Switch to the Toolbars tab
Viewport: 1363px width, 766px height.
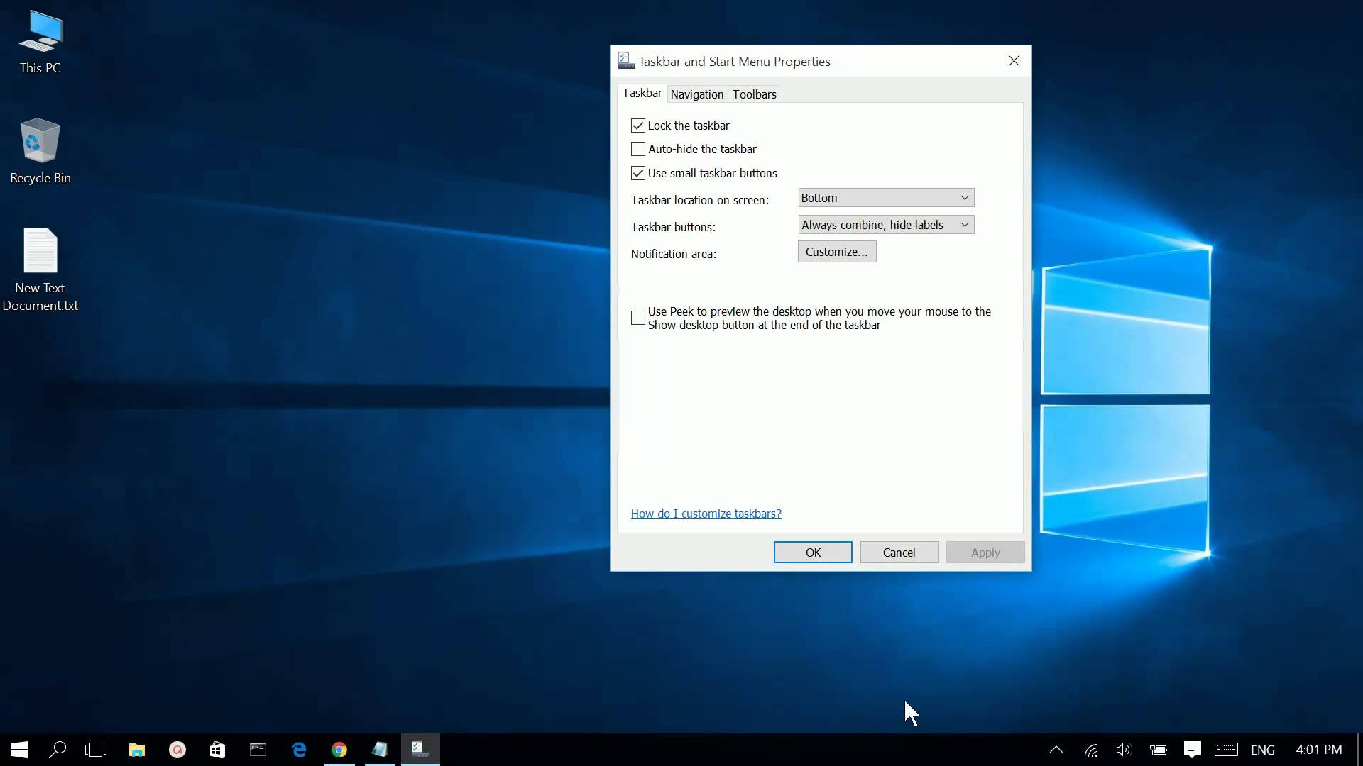click(x=755, y=94)
